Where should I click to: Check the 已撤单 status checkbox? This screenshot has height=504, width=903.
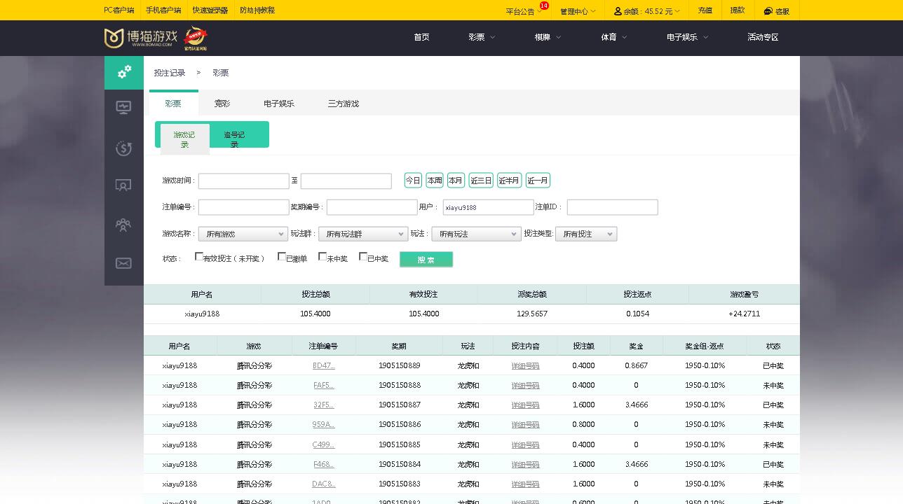281,258
